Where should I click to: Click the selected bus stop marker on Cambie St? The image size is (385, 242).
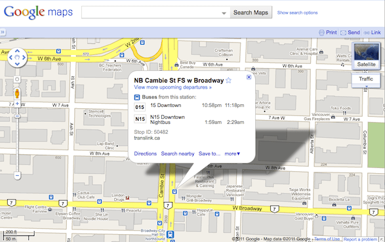tap(174, 192)
